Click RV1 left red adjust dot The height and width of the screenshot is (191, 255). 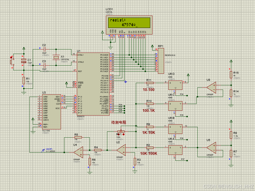[118, 134]
